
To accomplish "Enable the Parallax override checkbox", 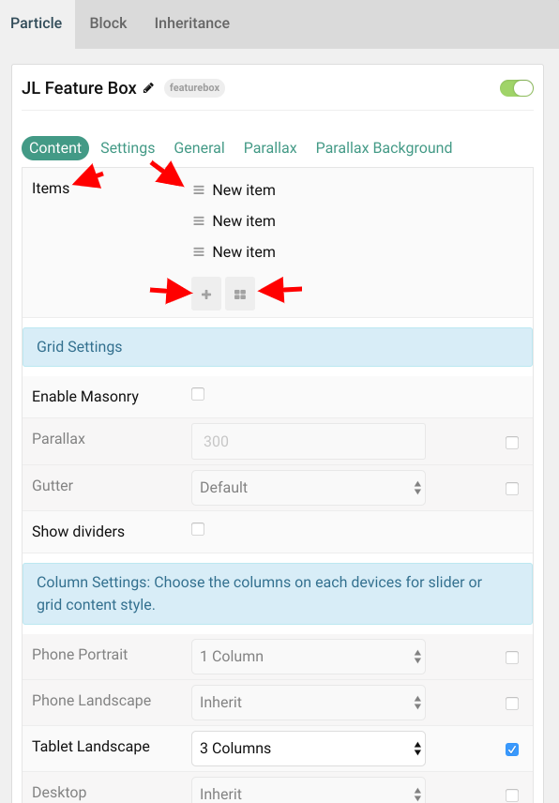I will point(512,443).
